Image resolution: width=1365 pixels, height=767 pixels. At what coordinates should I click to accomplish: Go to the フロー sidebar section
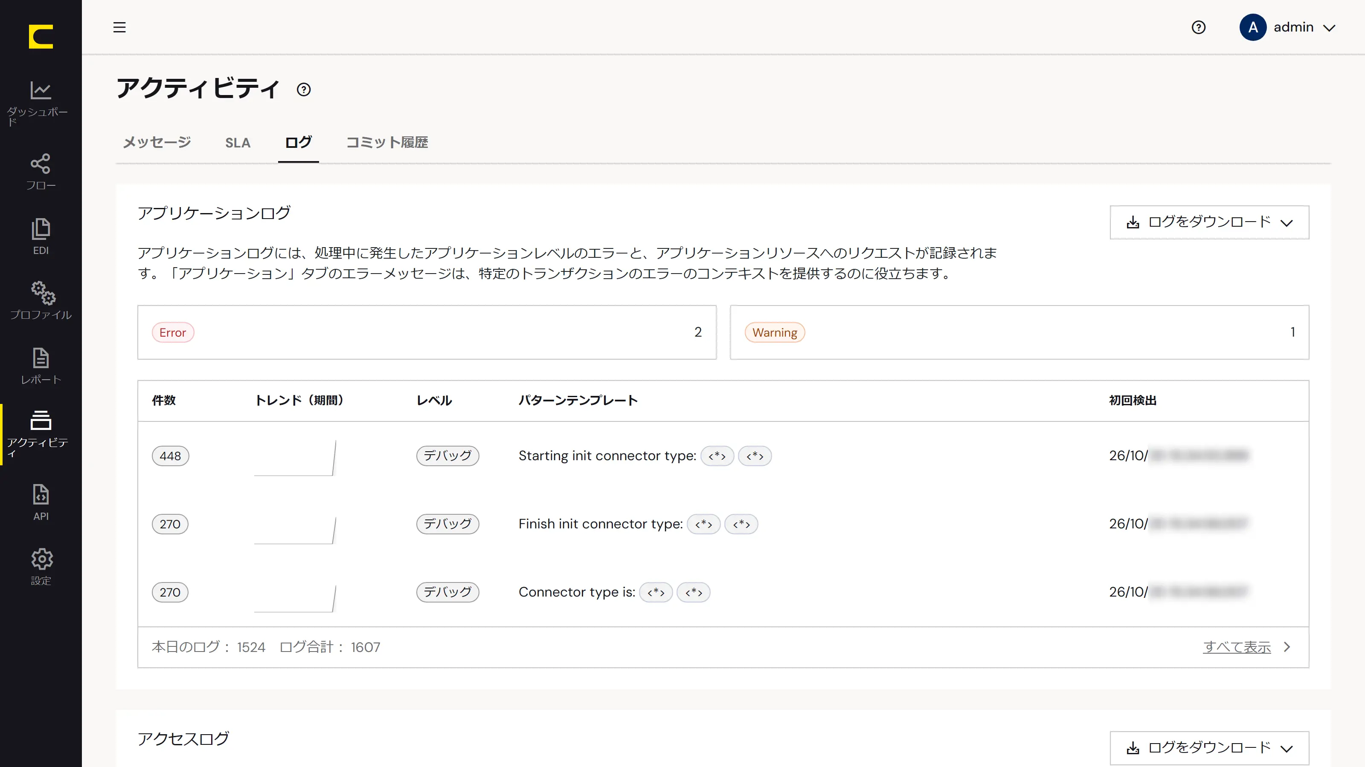[x=41, y=171]
